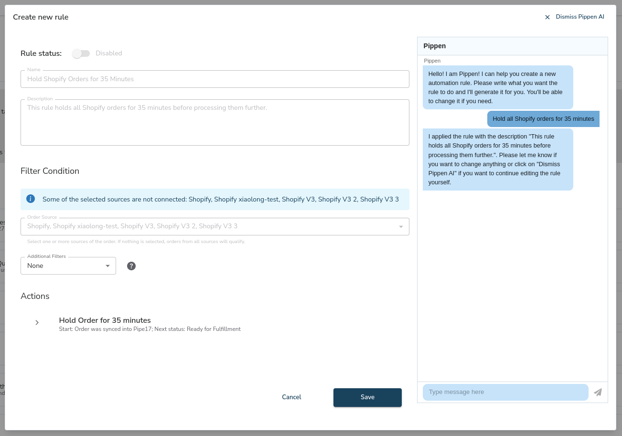The image size is (622, 436).
Task: Click the Disabled status label
Action: pos(109,53)
